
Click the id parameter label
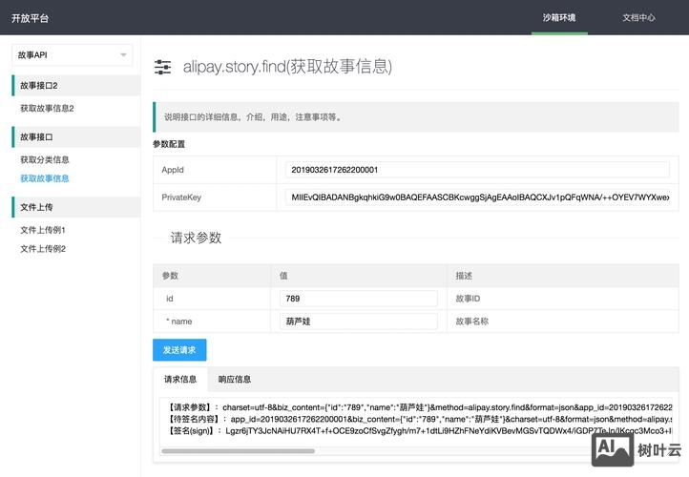click(170, 299)
